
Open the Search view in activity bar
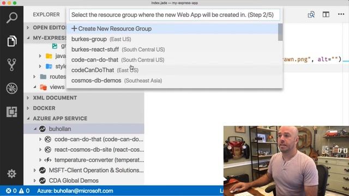point(11,18)
